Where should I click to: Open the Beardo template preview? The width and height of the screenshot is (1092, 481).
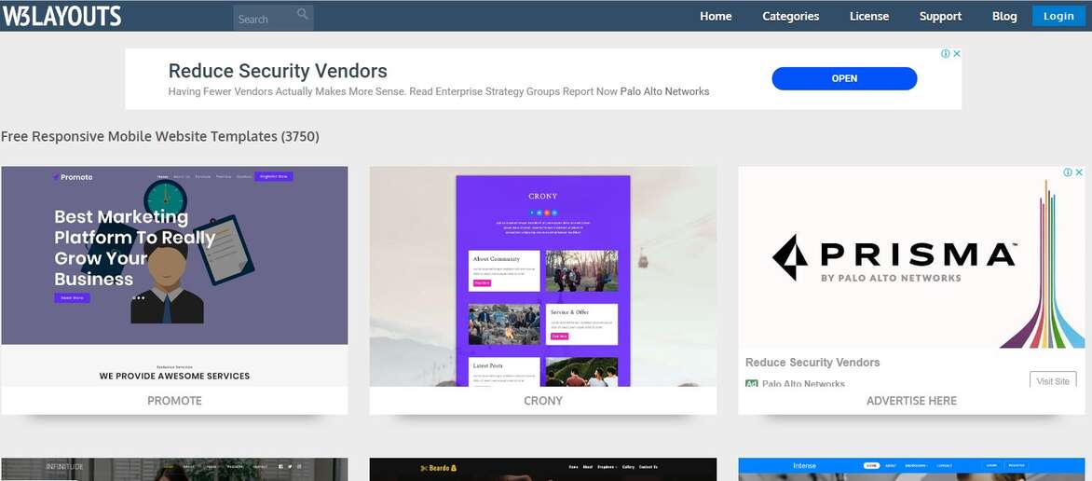(x=542, y=469)
